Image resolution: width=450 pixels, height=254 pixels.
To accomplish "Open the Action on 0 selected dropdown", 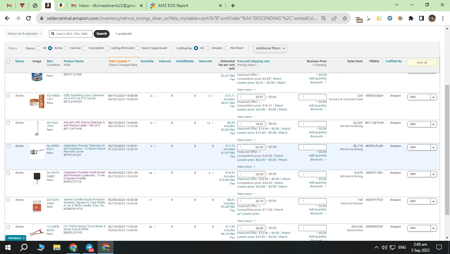I will [x=24, y=34].
